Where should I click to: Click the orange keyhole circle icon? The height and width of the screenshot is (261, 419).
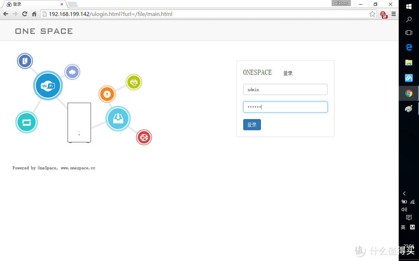tap(107, 94)
